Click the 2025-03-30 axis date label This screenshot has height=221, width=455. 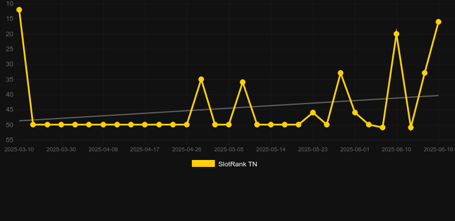(x=61, y=150)
